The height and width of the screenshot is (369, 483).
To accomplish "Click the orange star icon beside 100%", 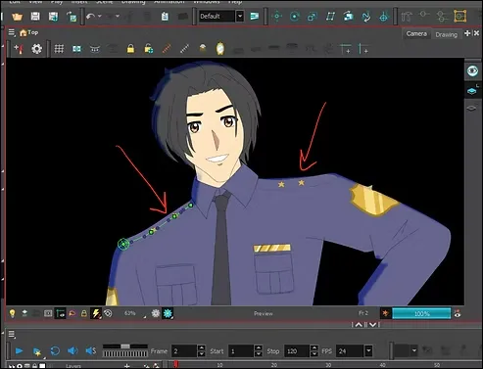I will tap(385, 313).
